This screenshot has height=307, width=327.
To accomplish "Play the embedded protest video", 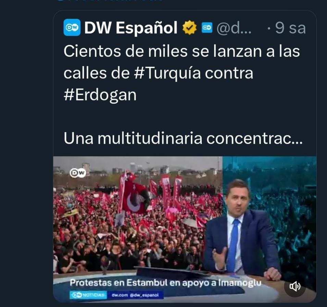I will [185, 229].
